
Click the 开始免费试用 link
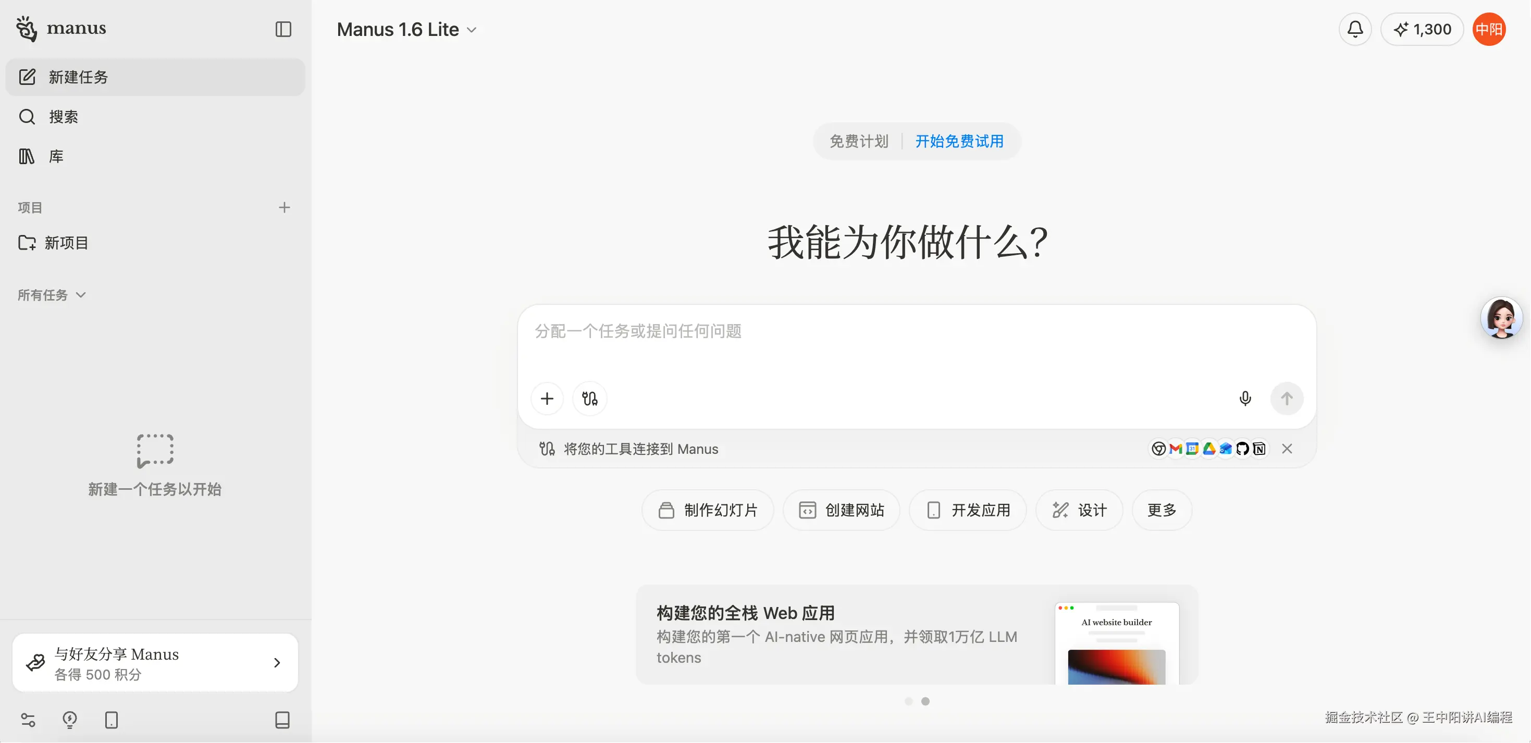[959, 142]
